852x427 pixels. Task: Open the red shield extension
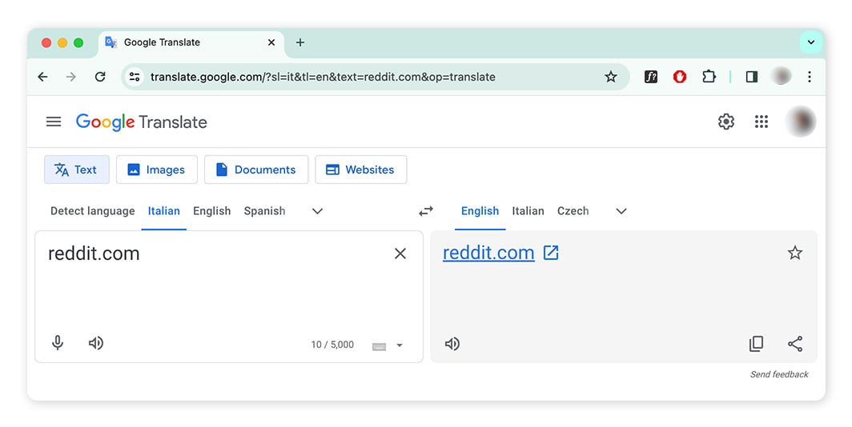coord(680,77)
